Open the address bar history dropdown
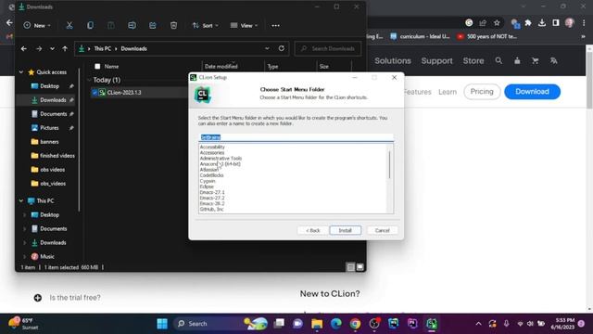The width and height of the screenshot is (593, 334). click(267, 48)
